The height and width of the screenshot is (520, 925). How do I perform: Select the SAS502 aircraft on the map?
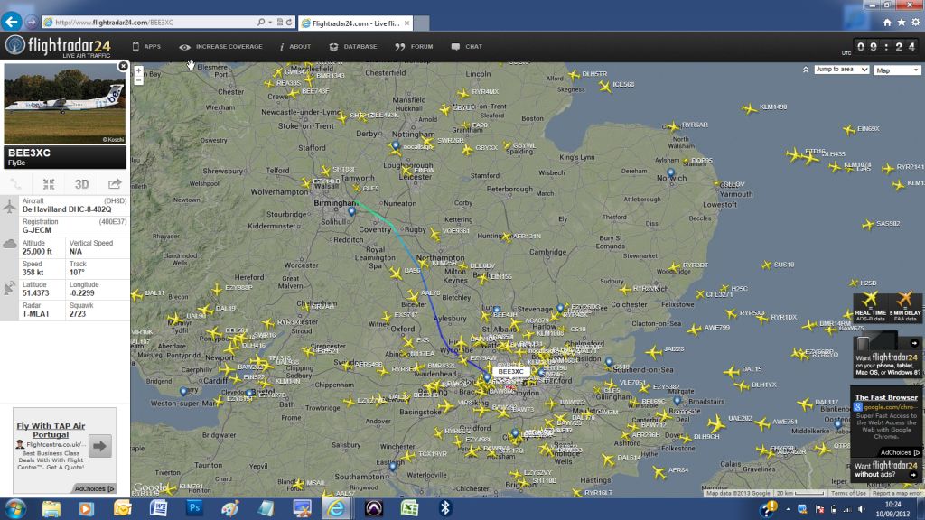pyautogui.click(x=868, y=225)
